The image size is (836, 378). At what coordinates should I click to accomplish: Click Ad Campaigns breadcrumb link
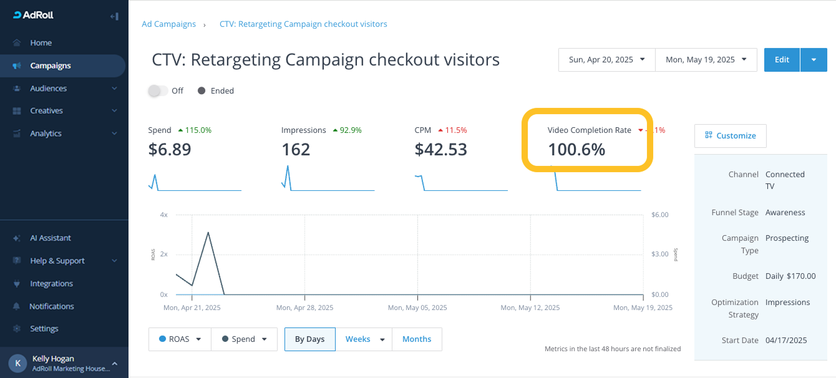(x=168, y=24)
